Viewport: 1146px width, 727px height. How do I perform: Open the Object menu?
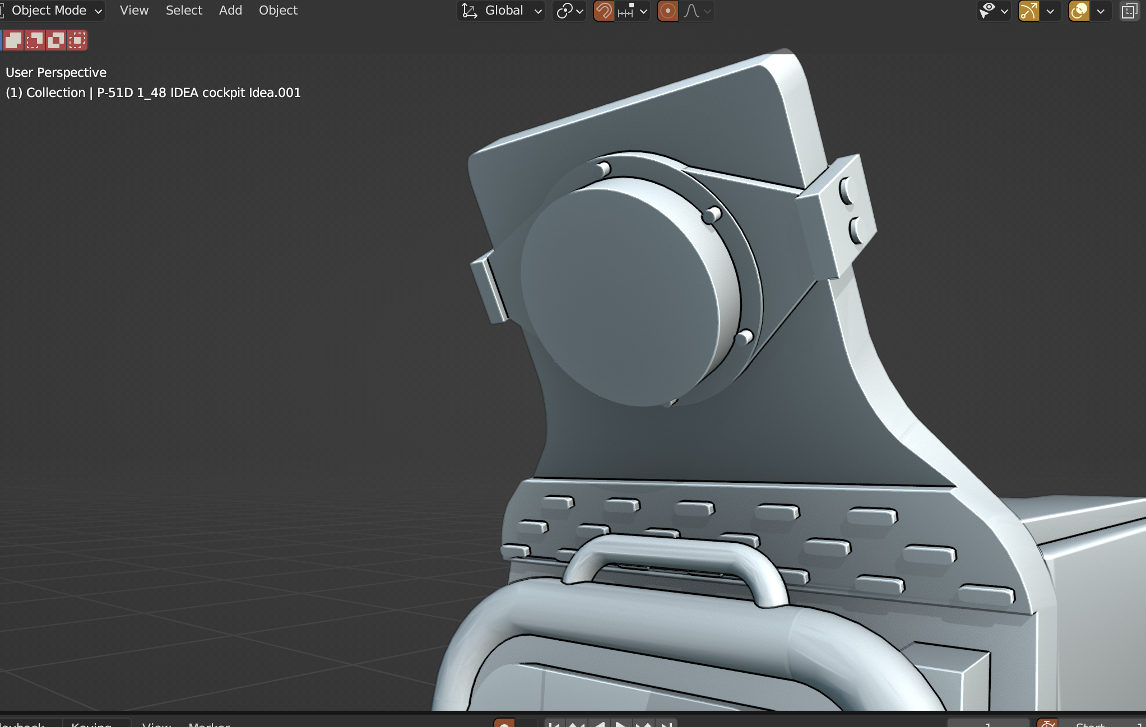(278, 11)
